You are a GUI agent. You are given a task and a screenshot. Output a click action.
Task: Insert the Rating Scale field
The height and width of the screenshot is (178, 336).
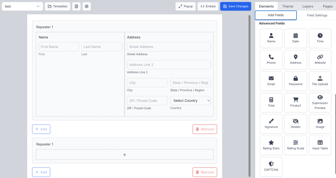click(295, 145)
